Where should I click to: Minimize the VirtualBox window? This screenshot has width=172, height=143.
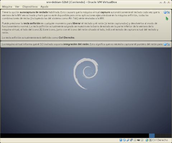coord(161,2)
